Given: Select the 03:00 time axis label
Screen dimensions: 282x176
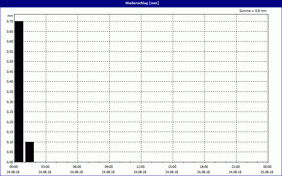Looking at the screenshot, I should coord(45,167).
